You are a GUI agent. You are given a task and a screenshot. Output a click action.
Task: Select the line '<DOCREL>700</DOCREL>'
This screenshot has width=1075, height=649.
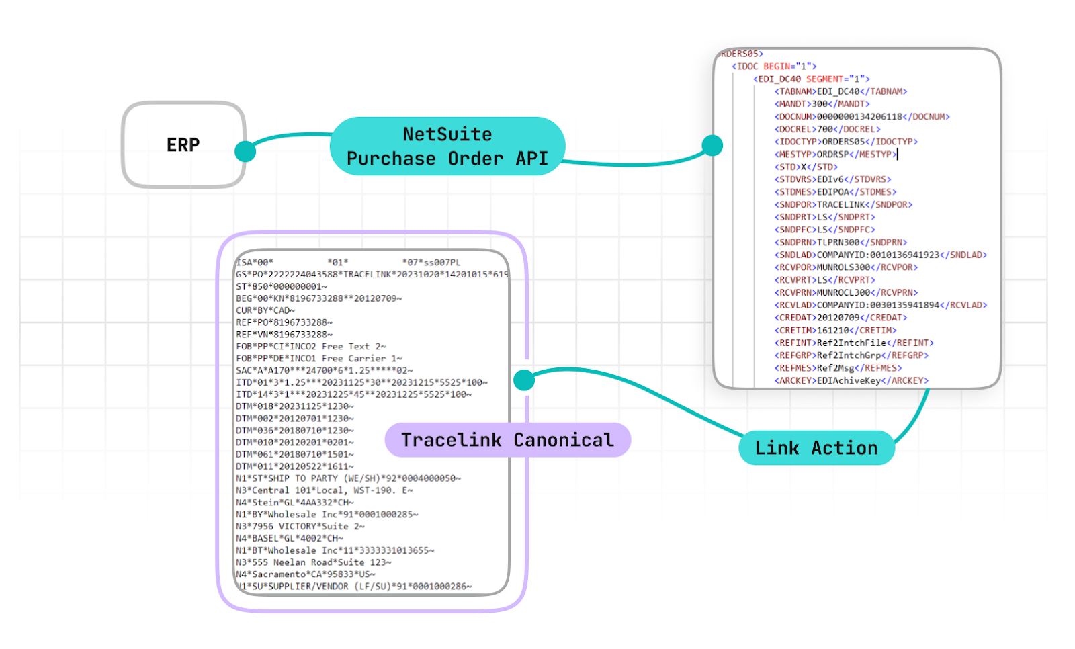coord(827,129)
